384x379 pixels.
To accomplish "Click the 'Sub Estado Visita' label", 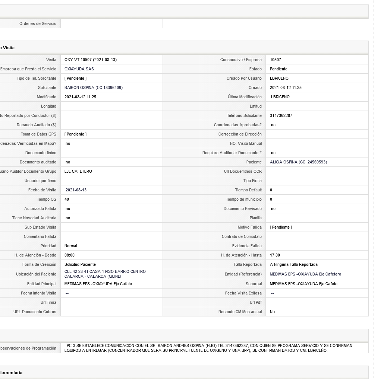I will 40,227.
